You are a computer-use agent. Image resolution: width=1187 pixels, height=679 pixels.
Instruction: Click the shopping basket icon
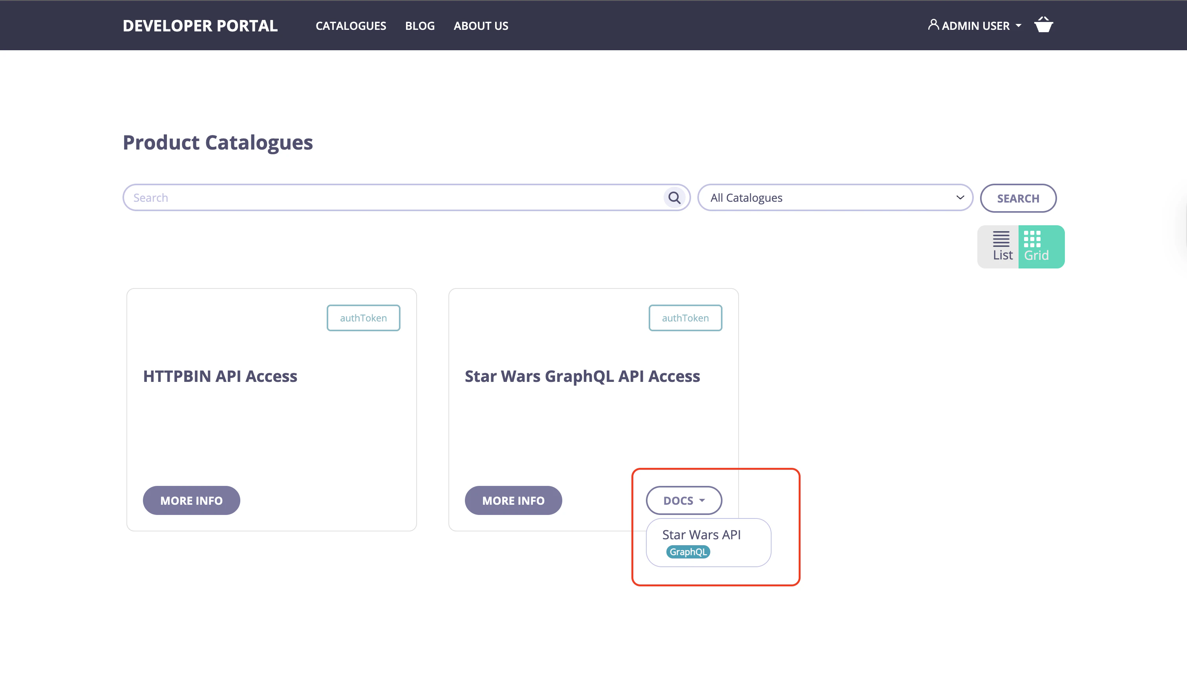click(1044, 25)
